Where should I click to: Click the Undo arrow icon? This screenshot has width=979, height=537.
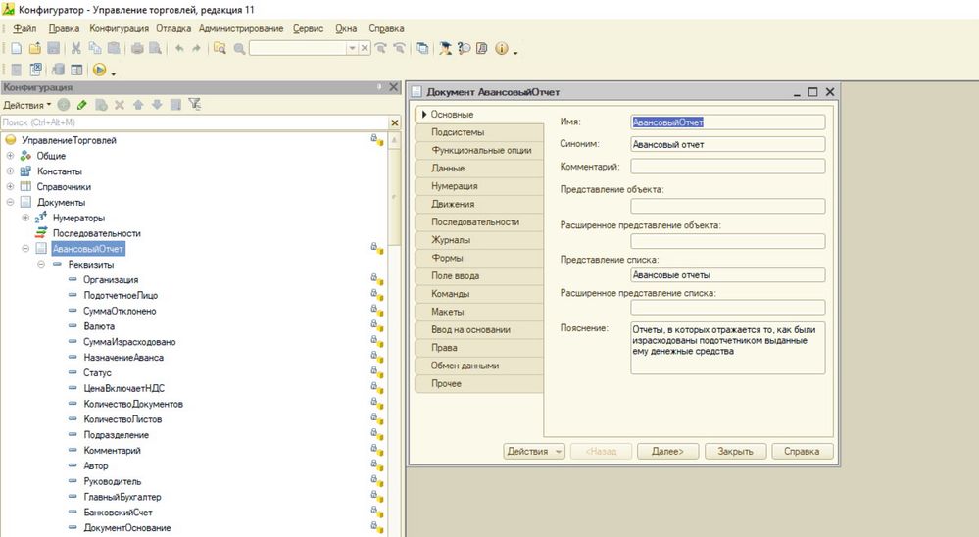179,49
